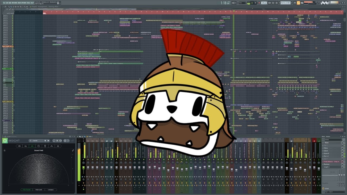Screen dimensions: 347x195
Task: Add new pattern with plus button
Action: pos(291,3)
